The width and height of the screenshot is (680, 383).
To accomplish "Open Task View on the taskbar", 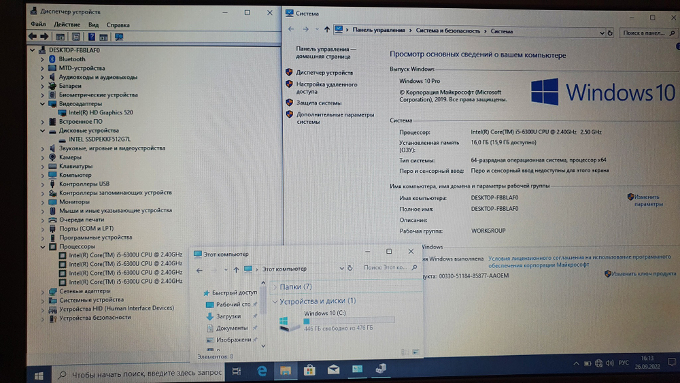I will pyautogui.click(x=237, y=371).
